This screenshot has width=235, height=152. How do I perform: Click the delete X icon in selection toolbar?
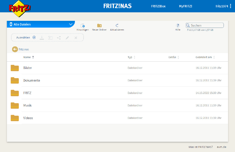pos(76,38)
